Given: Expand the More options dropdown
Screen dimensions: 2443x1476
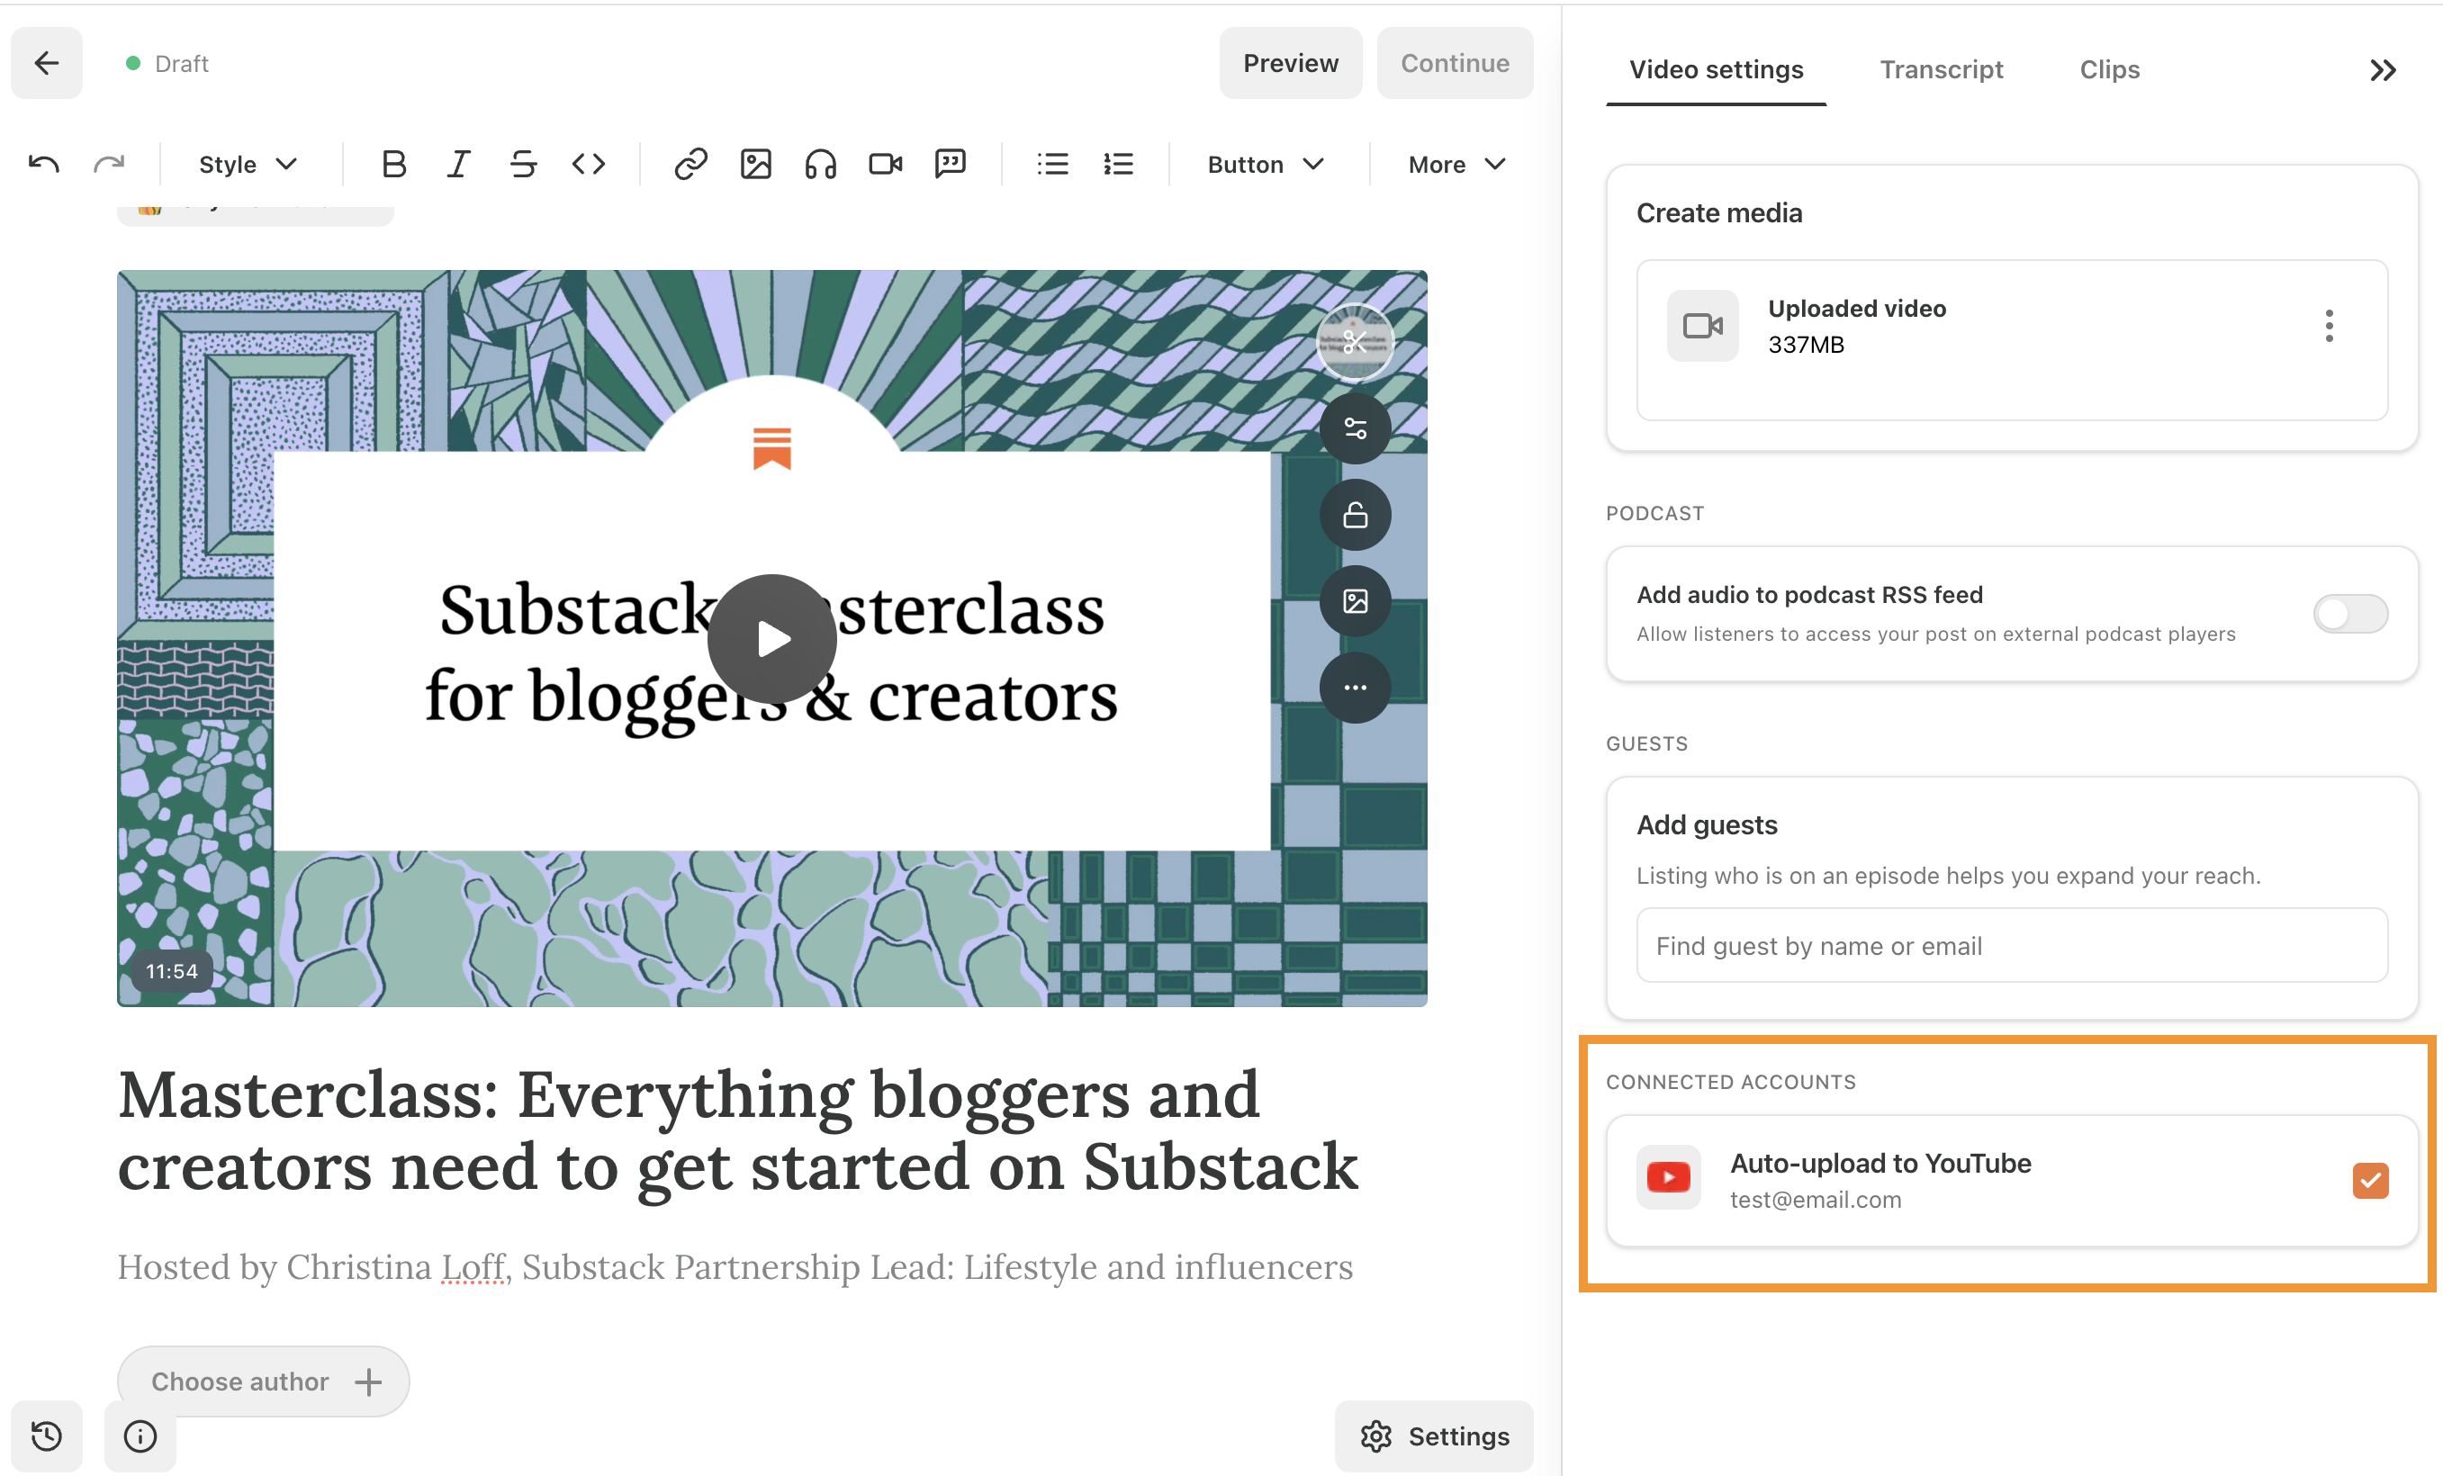Looking at the screenshot, I should pyautogui.click(x=1454, y=166).
